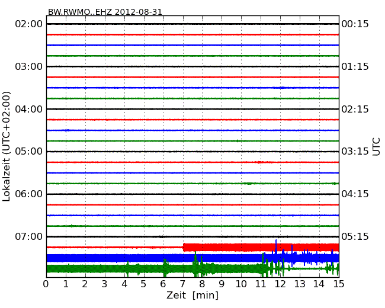
Task: Click the 6 minute tick label
Action: [x=163, y=284]
